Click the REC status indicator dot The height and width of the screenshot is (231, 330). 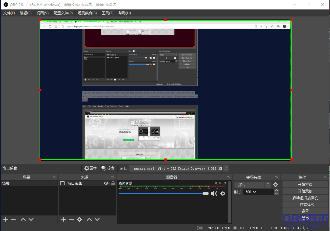[x=235, y=228]
